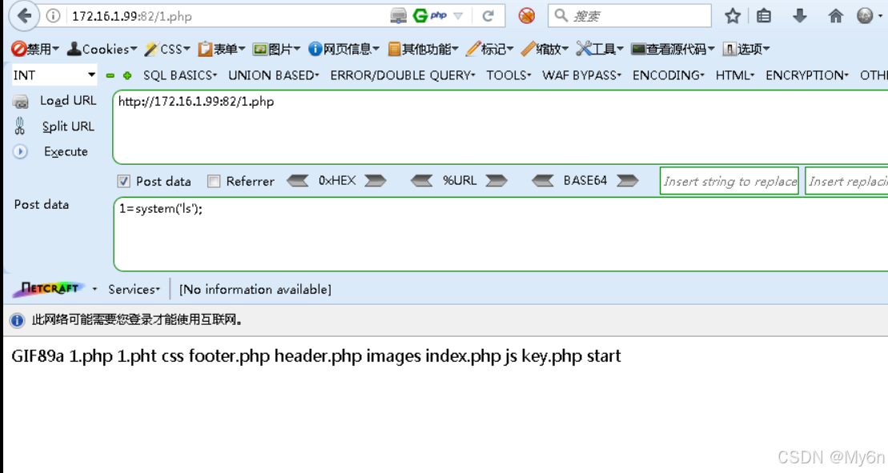Screen dimensions: 888x473
Task: Click the green plus icon in HackBar
Action: click(x=127, y=75)
